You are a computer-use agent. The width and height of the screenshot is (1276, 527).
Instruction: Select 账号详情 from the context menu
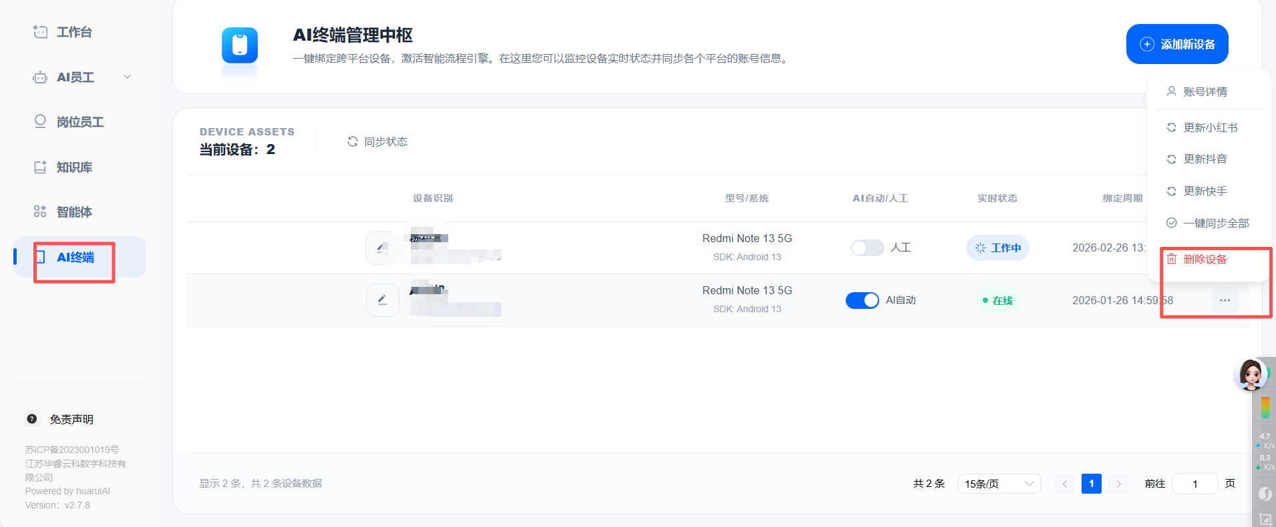click(x=1205, y=92)
